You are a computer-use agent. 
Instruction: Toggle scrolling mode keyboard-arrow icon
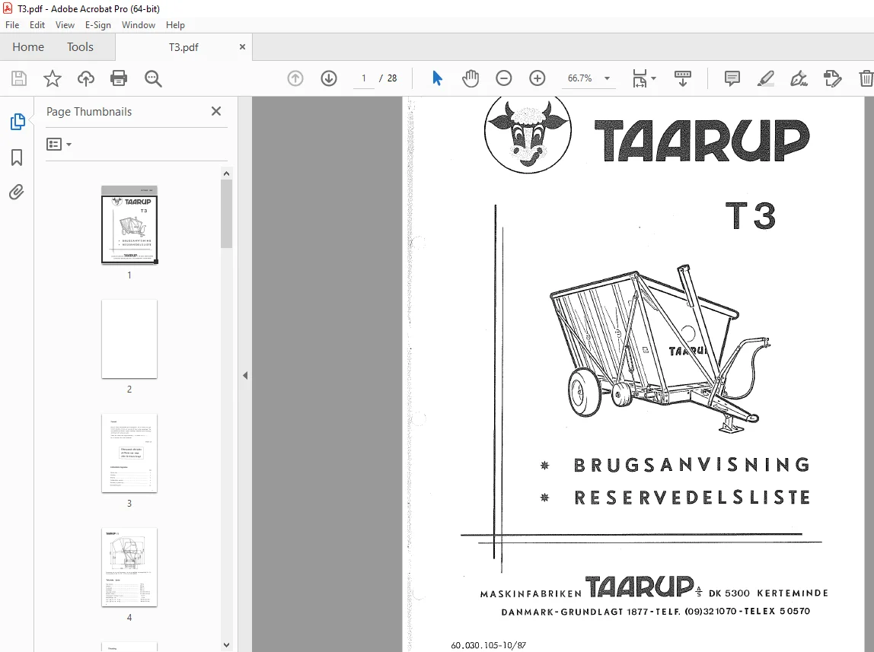pyautogui.click(x=683, y=78)
